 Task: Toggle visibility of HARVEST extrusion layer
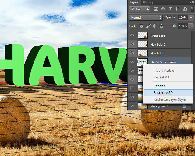click(132, 62)
